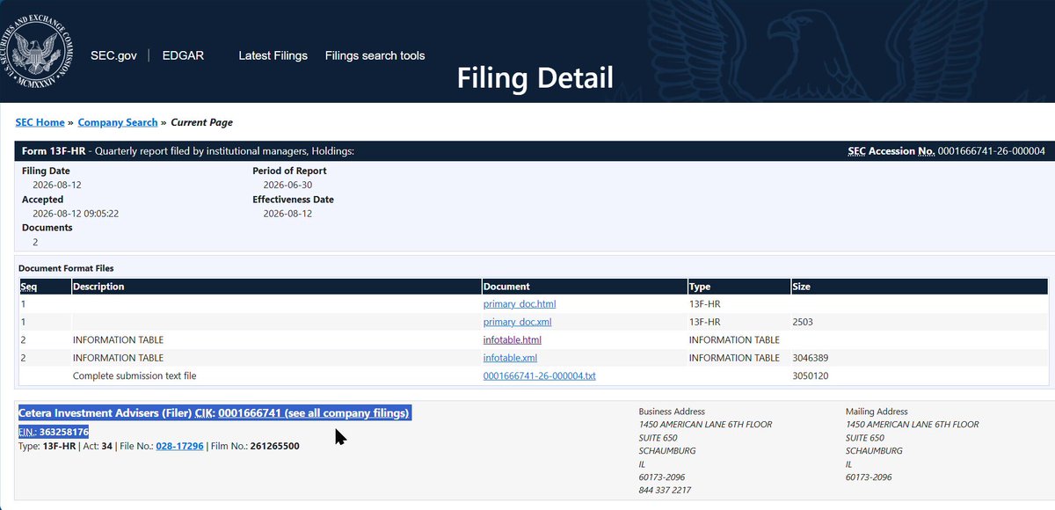The height and width of the screenshot is (510, 1055).
Task: Click the SEC Accession No. text
Action: click(x=946, y=151)
